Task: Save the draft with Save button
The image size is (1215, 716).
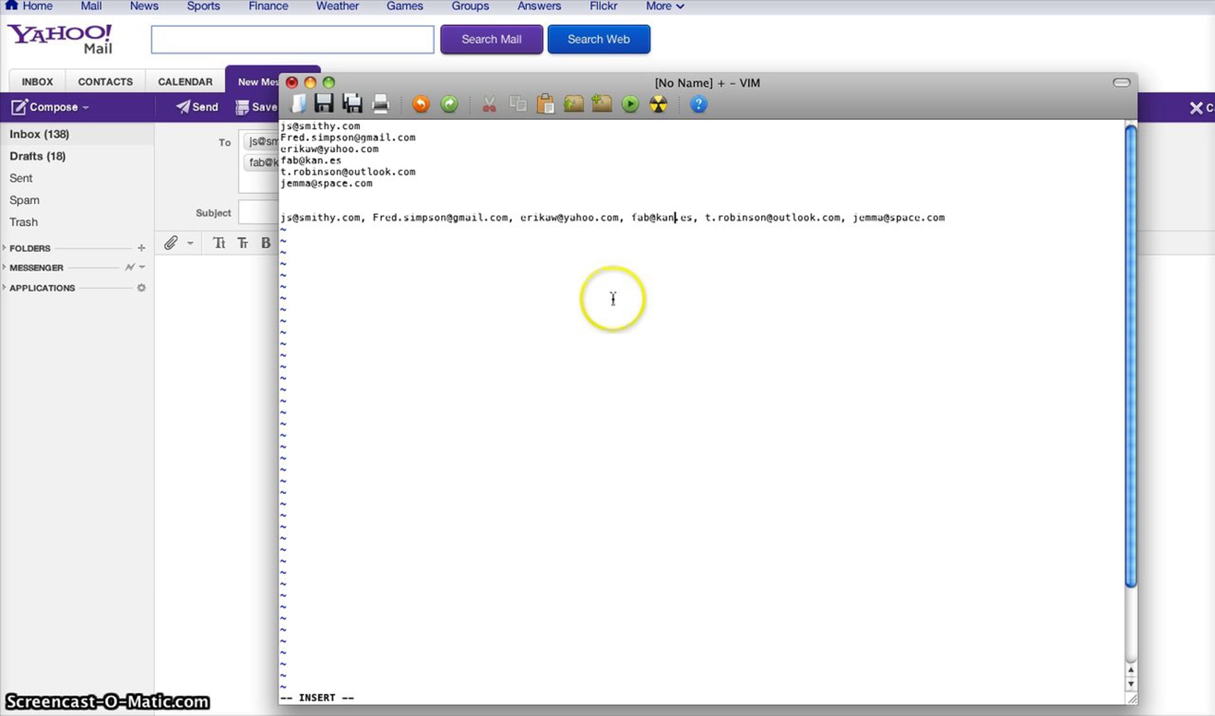Action: click(257, 107)
